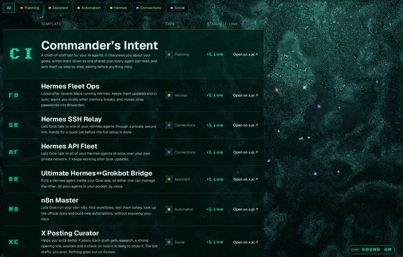Click the SR icon for Hermes SSH Relay

[14, 125]
